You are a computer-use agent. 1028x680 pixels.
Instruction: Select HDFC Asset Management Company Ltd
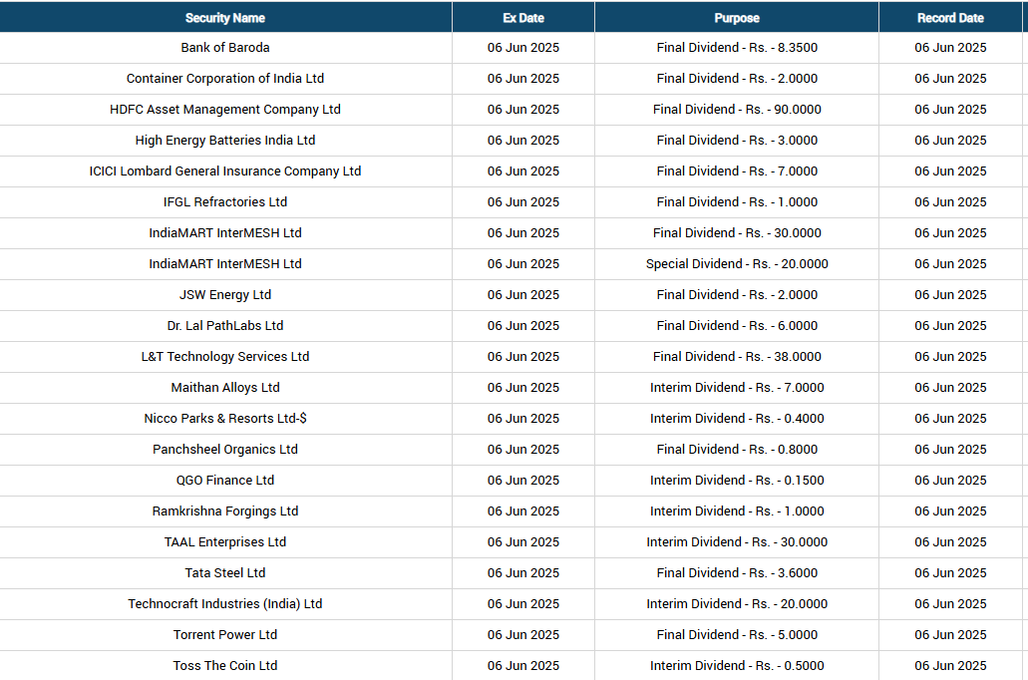pyautogui.click(x=225, y=109)
